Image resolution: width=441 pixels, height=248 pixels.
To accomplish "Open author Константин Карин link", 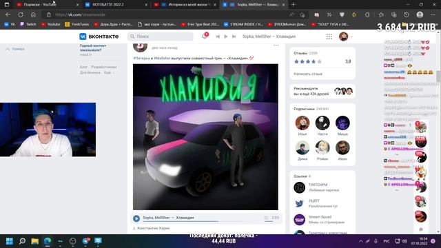I will (153, 228).
